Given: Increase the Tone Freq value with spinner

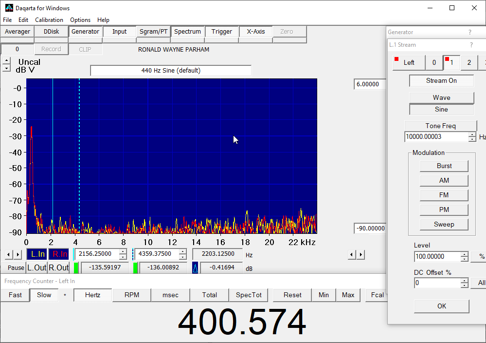Looking at the screenshot, I should 472,135.
